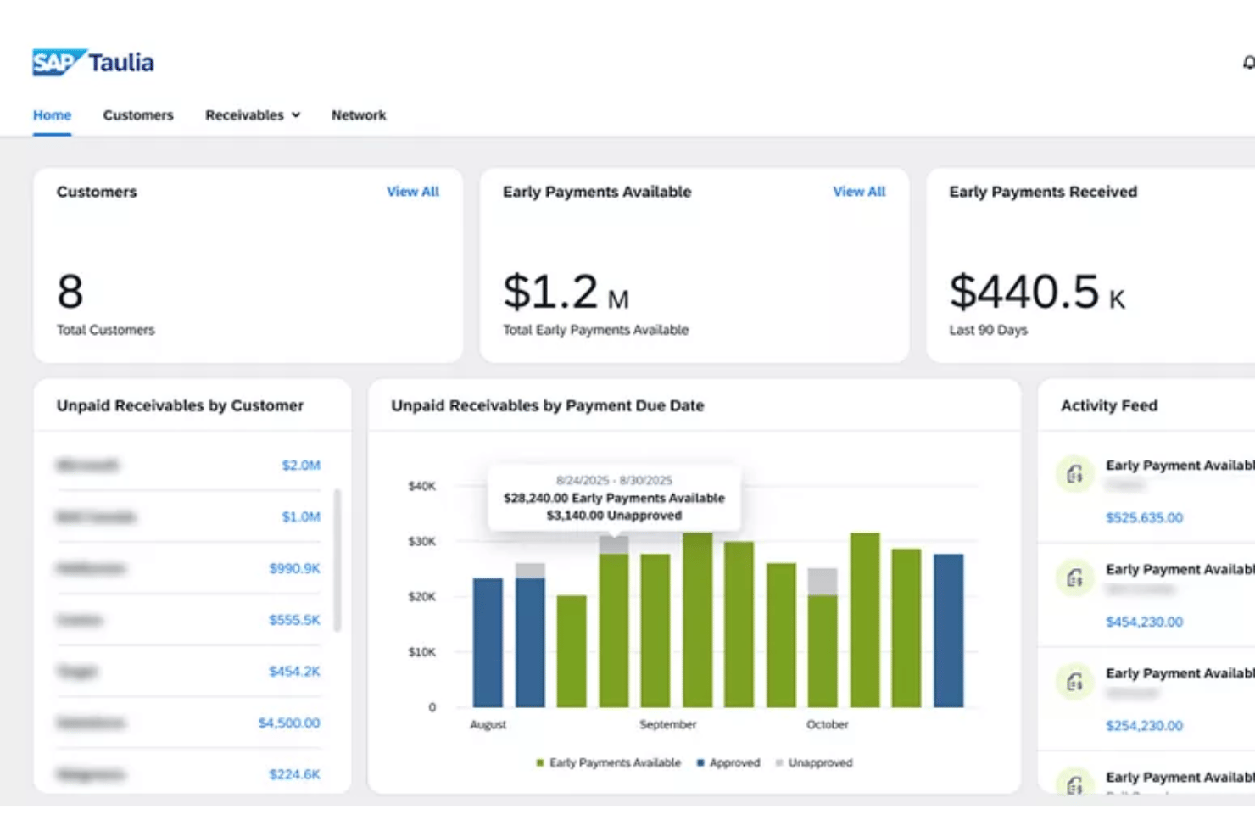Click the $4,500.00 receivable amount

pyautogui.click(x=289, y=723)
